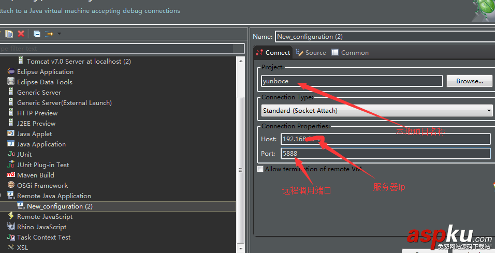Switch to the Common tab
The image size is (495, 253).
coord(350,53)
